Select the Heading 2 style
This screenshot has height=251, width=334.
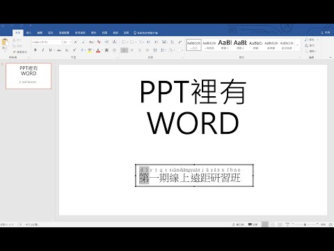240,45
